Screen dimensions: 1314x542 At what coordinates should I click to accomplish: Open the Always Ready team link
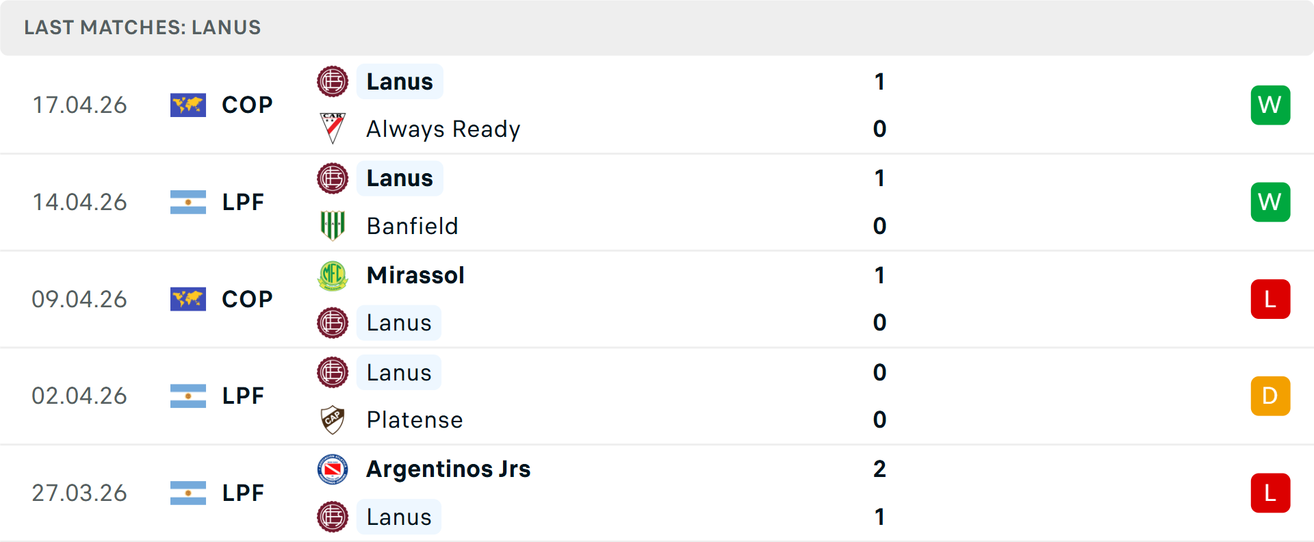[443, 129]
